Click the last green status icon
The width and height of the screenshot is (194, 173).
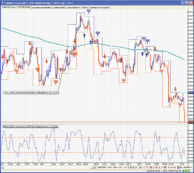coord(189,171)
